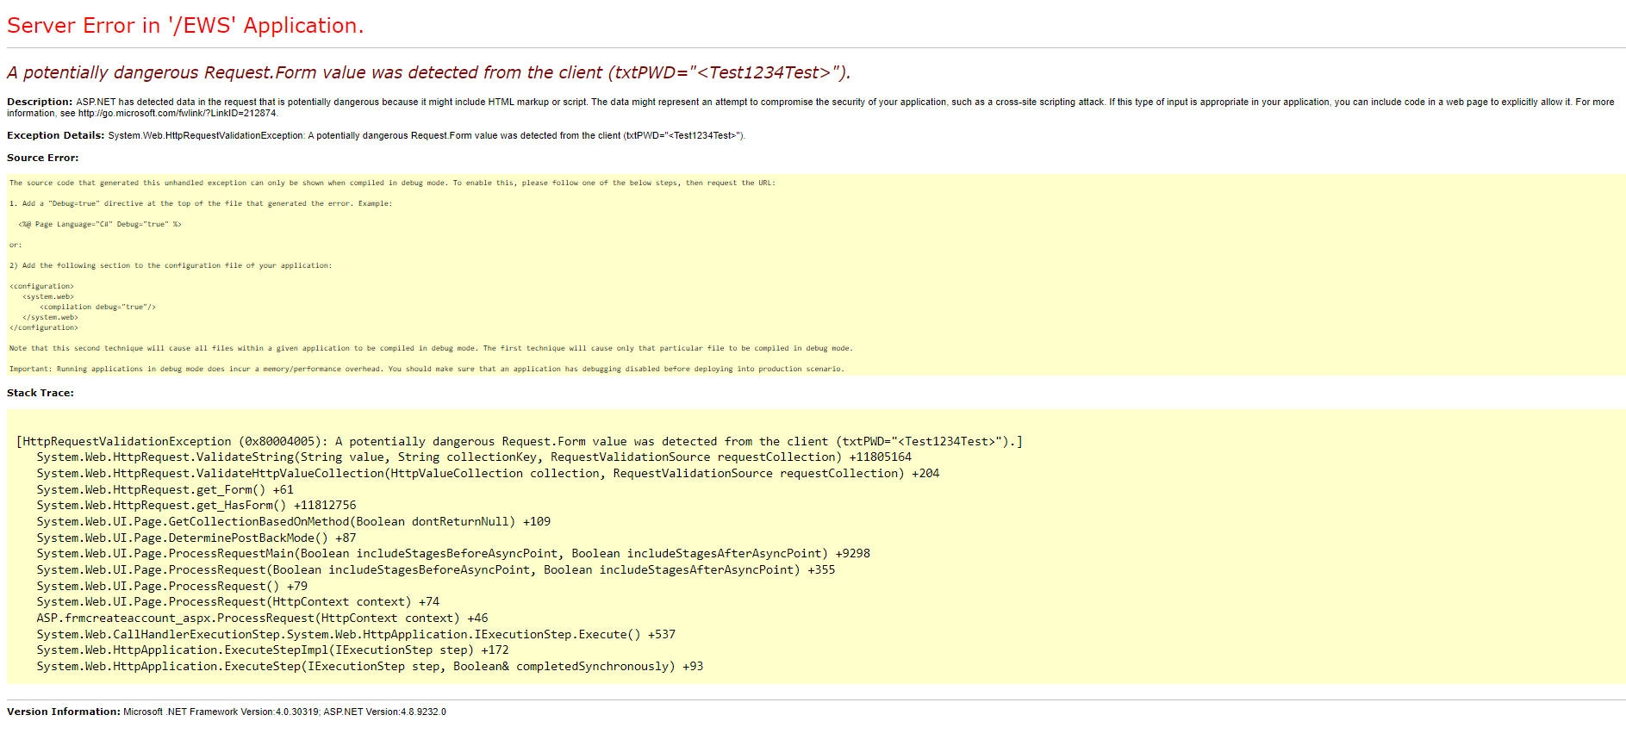Click the '[HttpRequestValidationException (0x80004005)' stack trace line
The height and width of the screenshot is (746, 1626).
(x=520, y=441)
